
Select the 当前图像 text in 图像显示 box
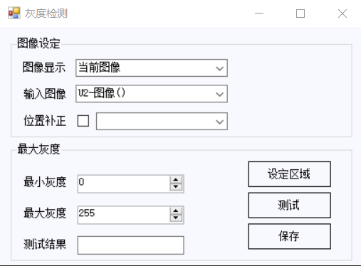(100, 68)
